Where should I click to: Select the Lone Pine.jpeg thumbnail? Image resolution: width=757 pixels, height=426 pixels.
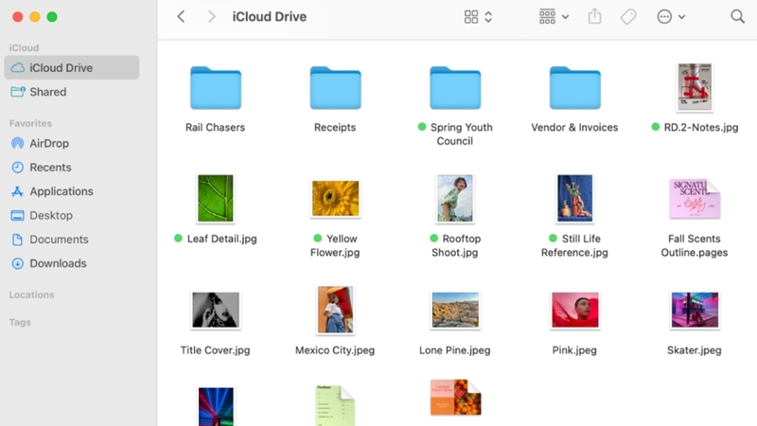pyautogui.click(x=455, y=311)
